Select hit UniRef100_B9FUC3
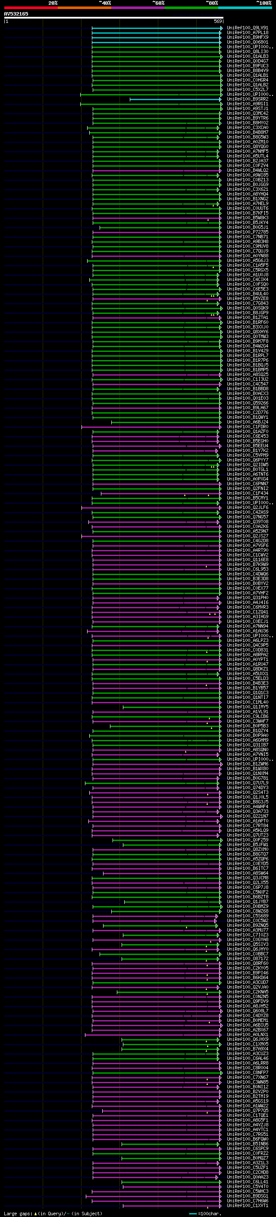The image size is (276, 1217). click(247, 66)
